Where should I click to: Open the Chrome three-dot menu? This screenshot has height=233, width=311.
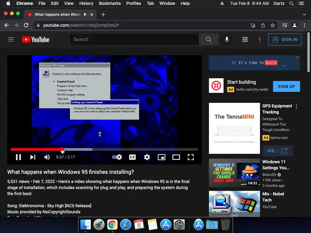pos(304,25)
